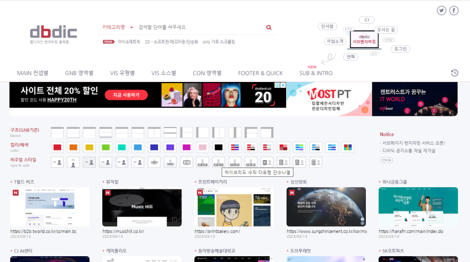Click the 서브벤치마킹 monitor button

(x=364, y=39)
